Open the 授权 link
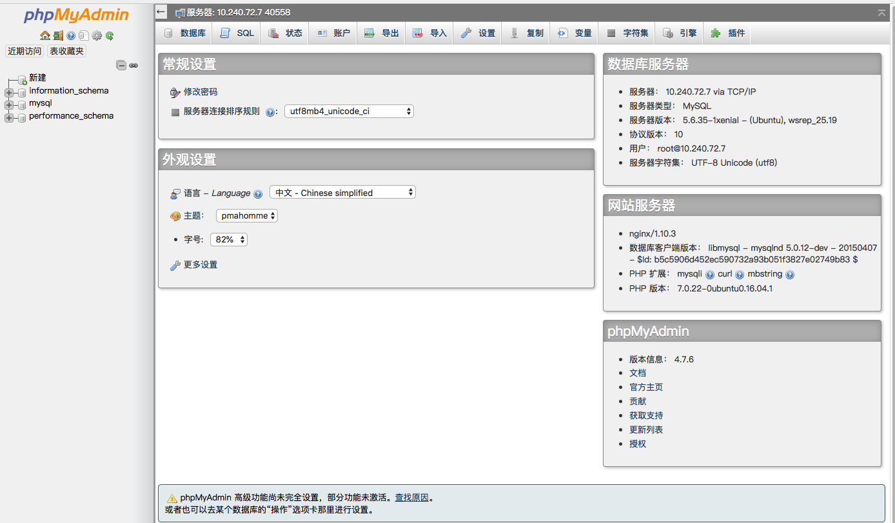Viewport: 895px width, 523px height. tap(638, 444)
